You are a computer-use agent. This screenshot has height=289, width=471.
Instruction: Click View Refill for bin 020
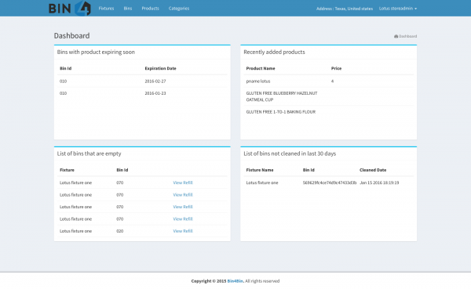[183, 231]
